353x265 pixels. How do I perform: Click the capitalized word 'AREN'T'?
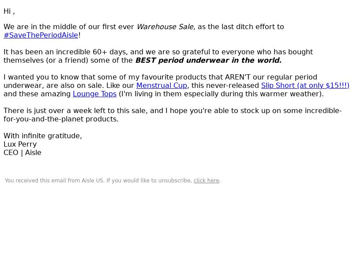coord(238,77)
